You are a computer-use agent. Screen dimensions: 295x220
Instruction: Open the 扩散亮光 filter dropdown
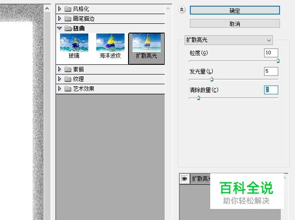[x=229, y=40]
